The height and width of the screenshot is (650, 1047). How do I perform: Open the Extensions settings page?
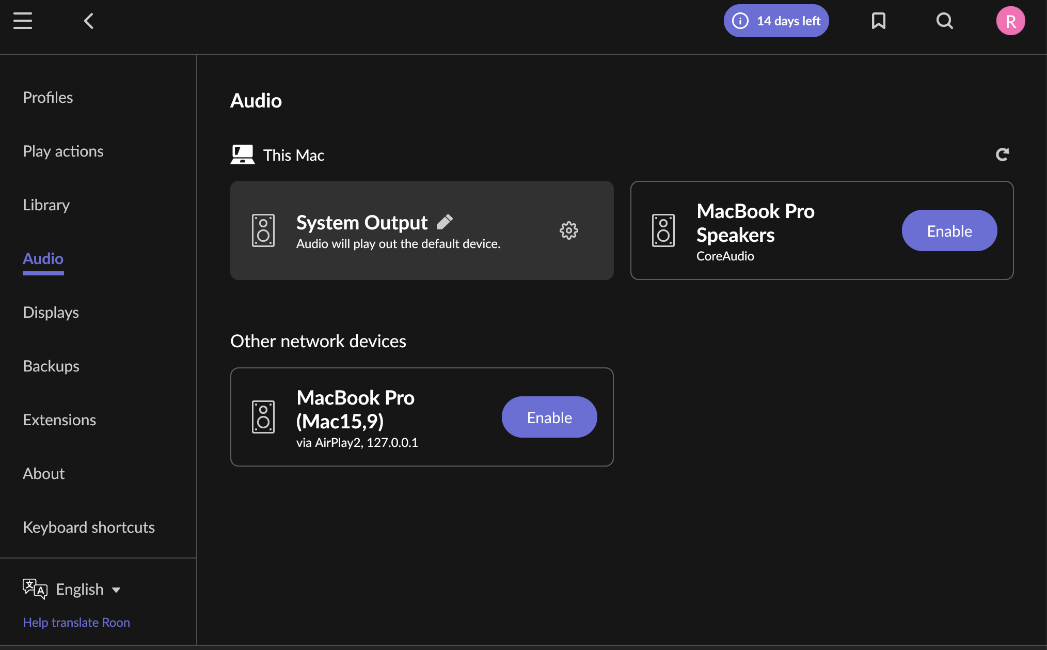pyautogui.click(x=59, y=420)
